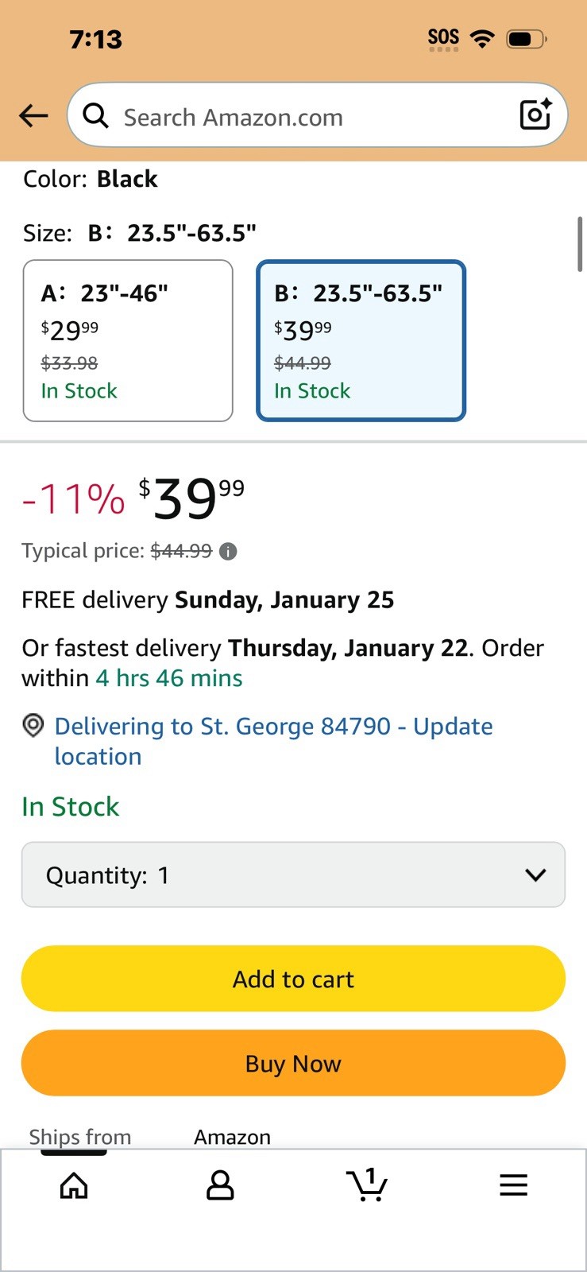Screen dimensions: 587x1272
Task: Expand the Quantity dropdown
Action: click(x=293, y=874)
